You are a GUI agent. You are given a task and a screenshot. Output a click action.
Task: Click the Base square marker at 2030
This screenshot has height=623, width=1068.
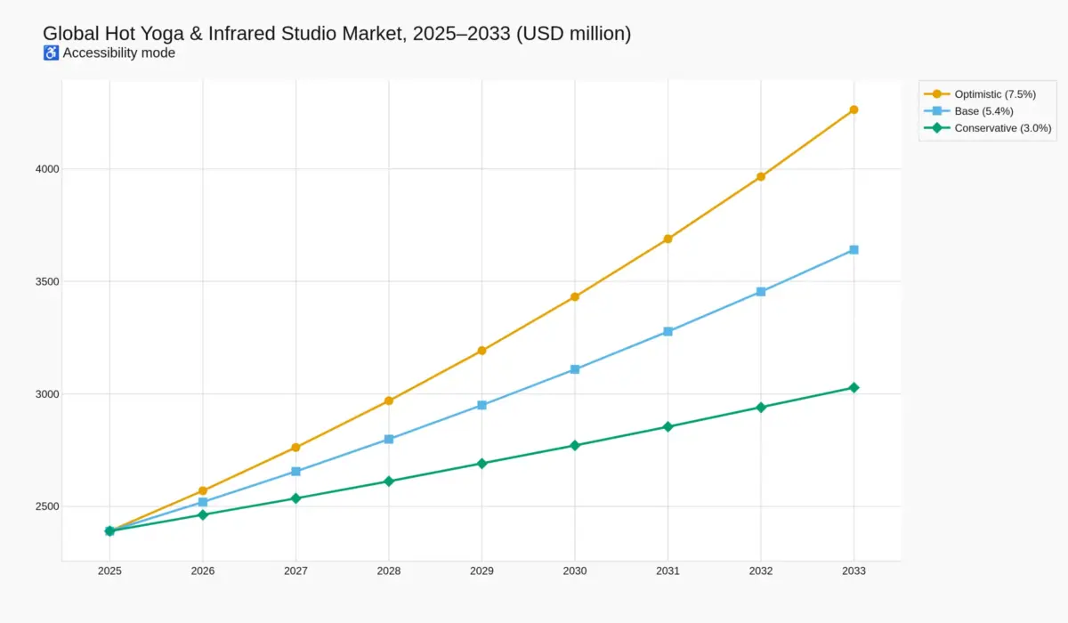tap(575, 369)
